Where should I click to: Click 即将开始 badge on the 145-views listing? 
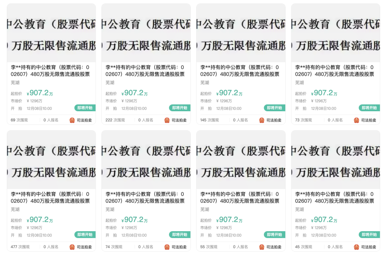[274, 108]
